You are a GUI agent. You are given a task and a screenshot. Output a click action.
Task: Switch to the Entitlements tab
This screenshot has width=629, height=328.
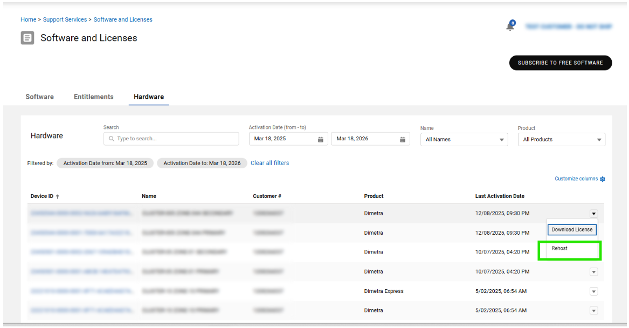tap(93, 97)
